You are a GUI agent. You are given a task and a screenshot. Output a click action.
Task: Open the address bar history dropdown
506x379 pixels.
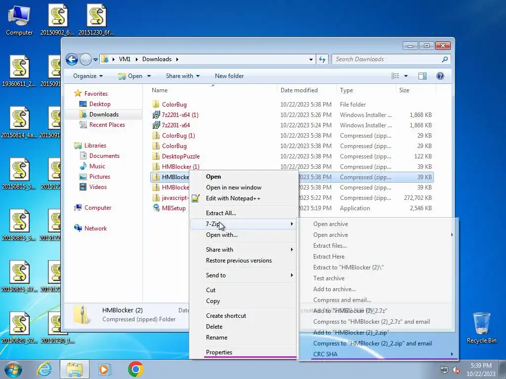point(311,59)
